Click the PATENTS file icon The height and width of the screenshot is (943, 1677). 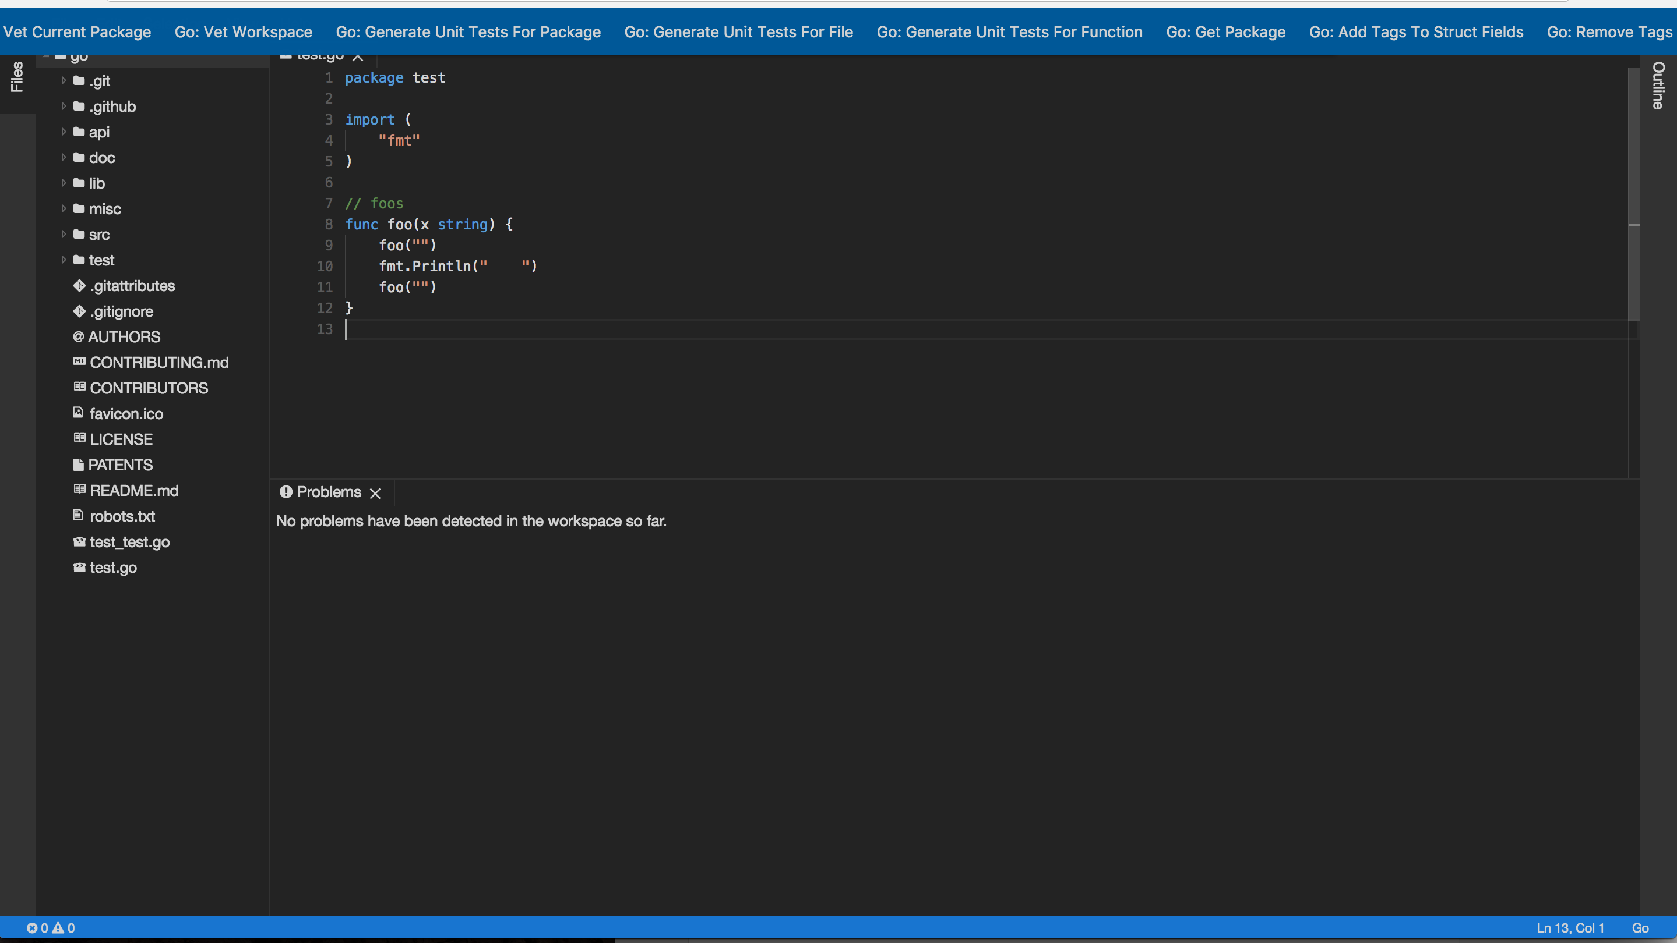[79, 465]
